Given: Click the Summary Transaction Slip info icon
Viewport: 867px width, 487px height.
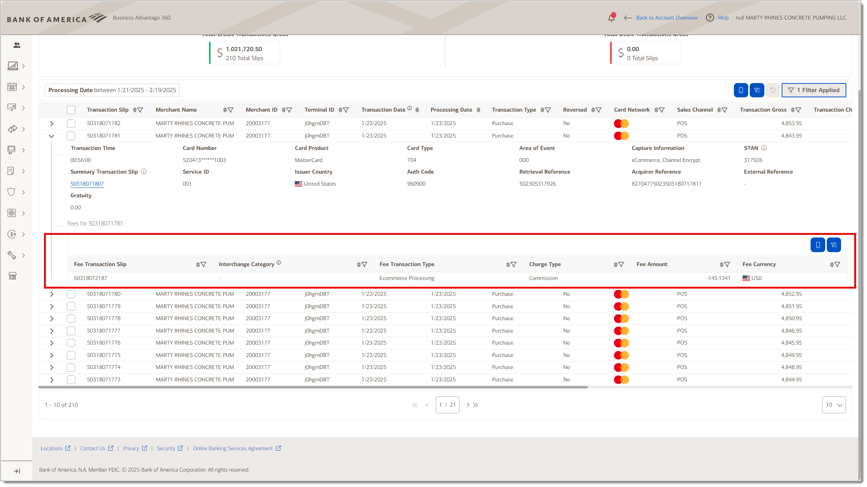Looking at the screenshot, I should click(x=144, y=171).
